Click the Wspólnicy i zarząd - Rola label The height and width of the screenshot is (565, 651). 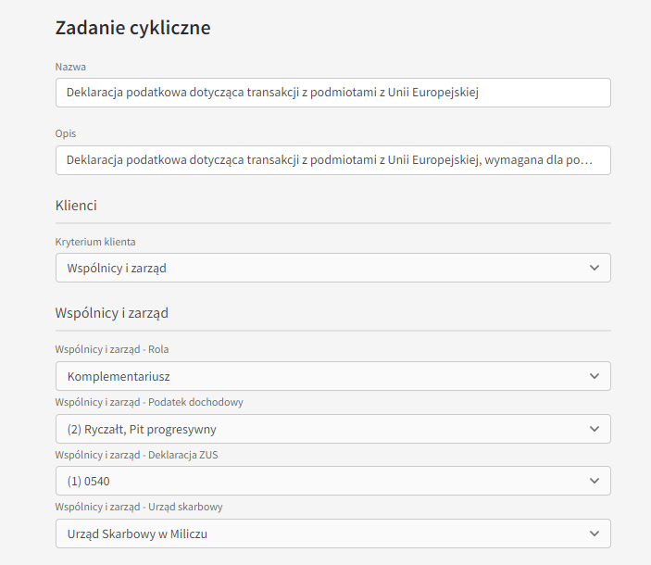[x=112, y=349]
